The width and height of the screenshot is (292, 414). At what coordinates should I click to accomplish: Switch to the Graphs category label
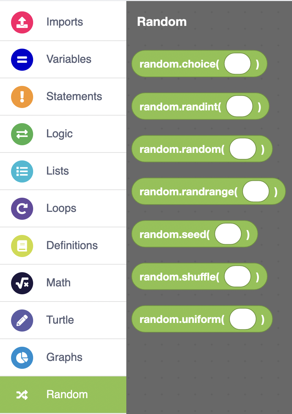pyautogui.click(x=64, y=357)
